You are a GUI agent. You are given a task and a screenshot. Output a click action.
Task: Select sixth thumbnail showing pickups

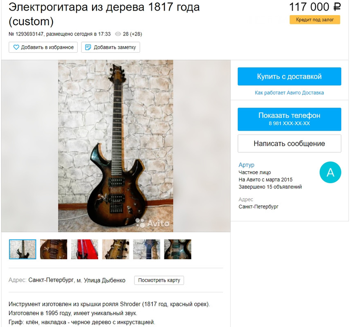(x=178, y=249)
